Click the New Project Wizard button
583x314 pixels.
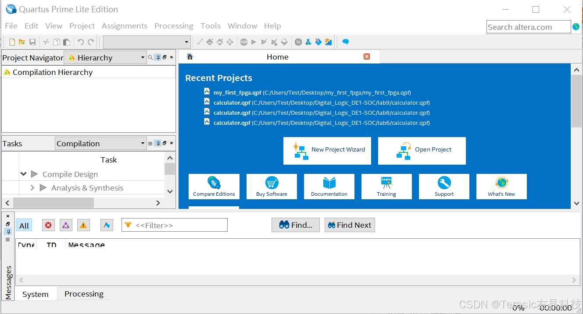(327, 151)
